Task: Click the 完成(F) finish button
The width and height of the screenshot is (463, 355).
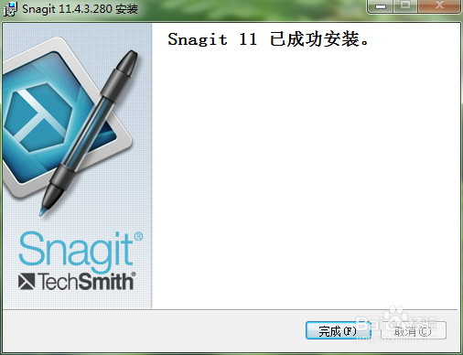Action: click(339, 330)
